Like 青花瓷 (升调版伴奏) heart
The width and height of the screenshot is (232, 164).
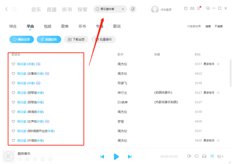[x=13, y=141]
